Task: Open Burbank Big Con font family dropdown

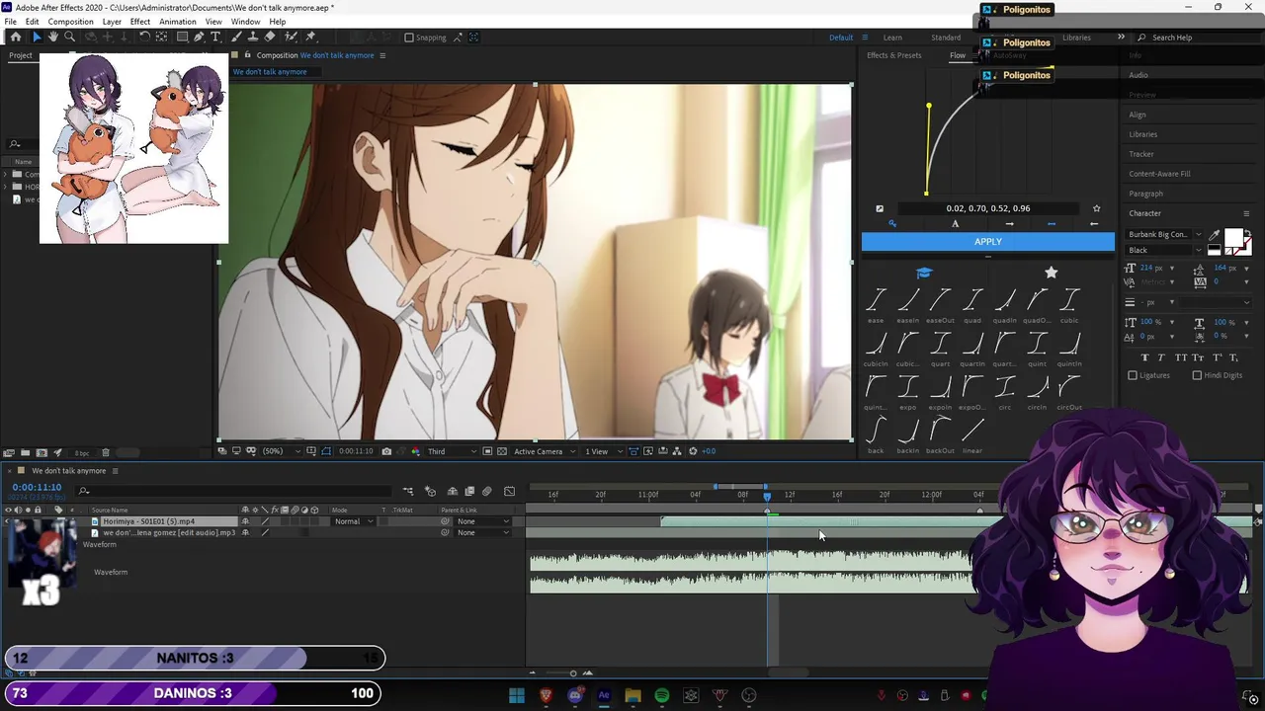Action: pyautogui.click(x=1164, y=235)
